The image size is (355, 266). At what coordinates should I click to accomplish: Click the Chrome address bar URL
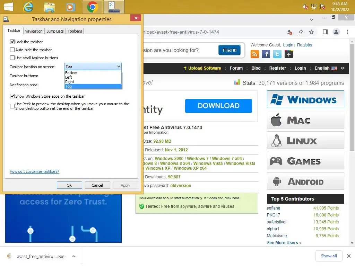tap(181, 32)
